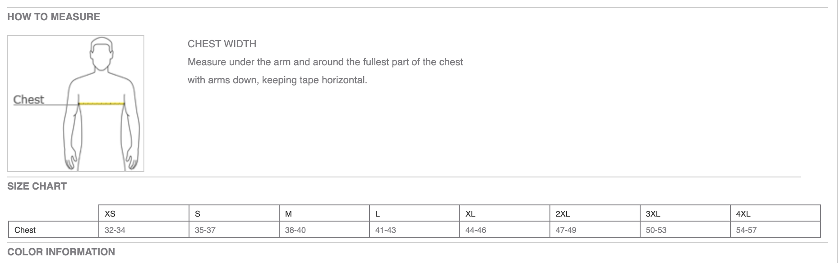Select the 35-37 measurement under S
Viewport: 840px width, 263px height.
(x=205, y=230)
